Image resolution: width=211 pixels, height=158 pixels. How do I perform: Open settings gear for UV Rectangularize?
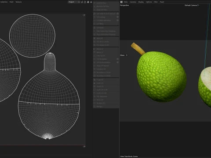coord(117,62)
